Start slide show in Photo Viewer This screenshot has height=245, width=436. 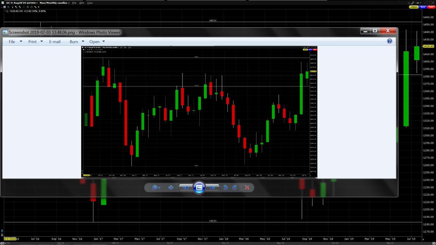pyautogui.click(x=199, y=187)
